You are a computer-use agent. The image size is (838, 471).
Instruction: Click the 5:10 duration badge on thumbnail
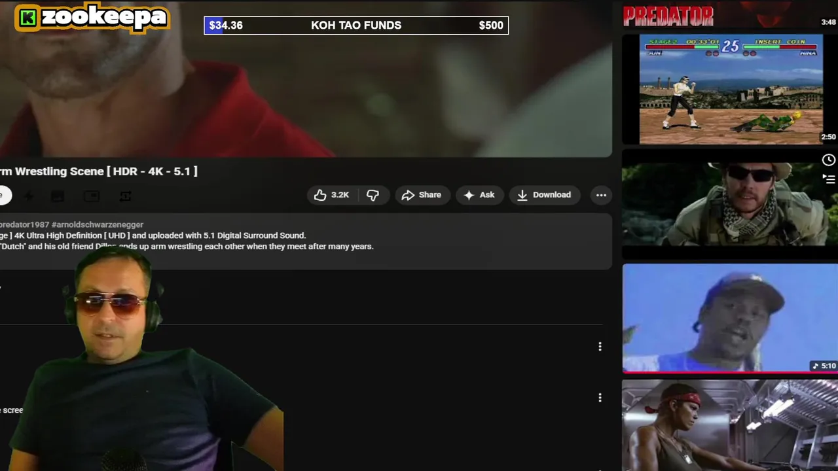tap(824, 366)
